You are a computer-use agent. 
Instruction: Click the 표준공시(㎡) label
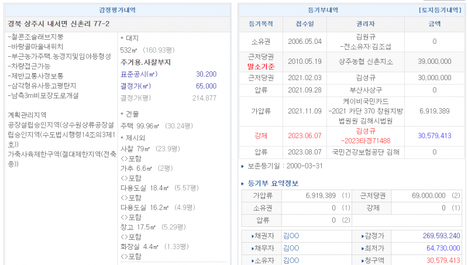[x=139, y=74]
